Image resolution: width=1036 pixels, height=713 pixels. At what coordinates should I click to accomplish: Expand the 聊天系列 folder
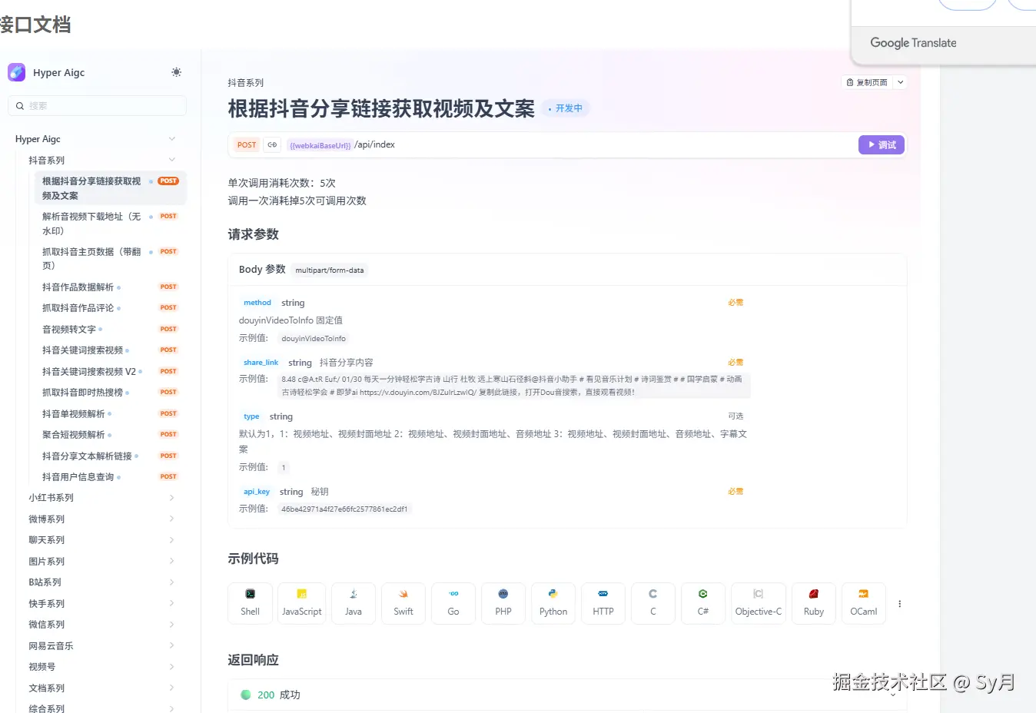click(101, 540)
